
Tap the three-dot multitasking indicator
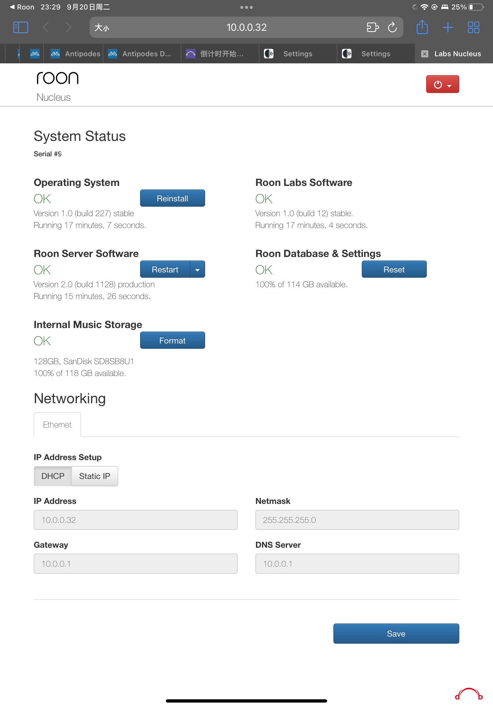[x=246, y=7]
